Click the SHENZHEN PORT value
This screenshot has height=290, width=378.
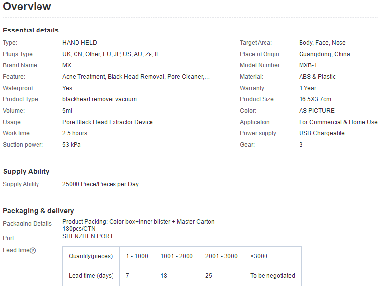click(x=87, y=236)
